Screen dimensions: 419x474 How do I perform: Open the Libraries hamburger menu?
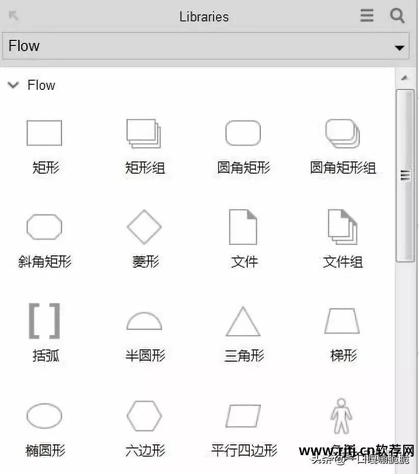coord(367,15)
